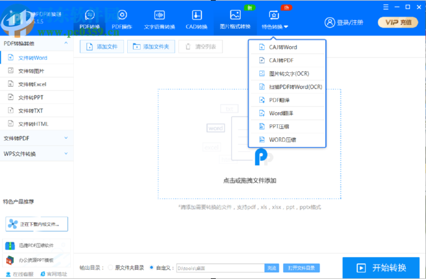
Task: Click the 文件转Excel sidebar icon
Action: click(x=10, y=84)
